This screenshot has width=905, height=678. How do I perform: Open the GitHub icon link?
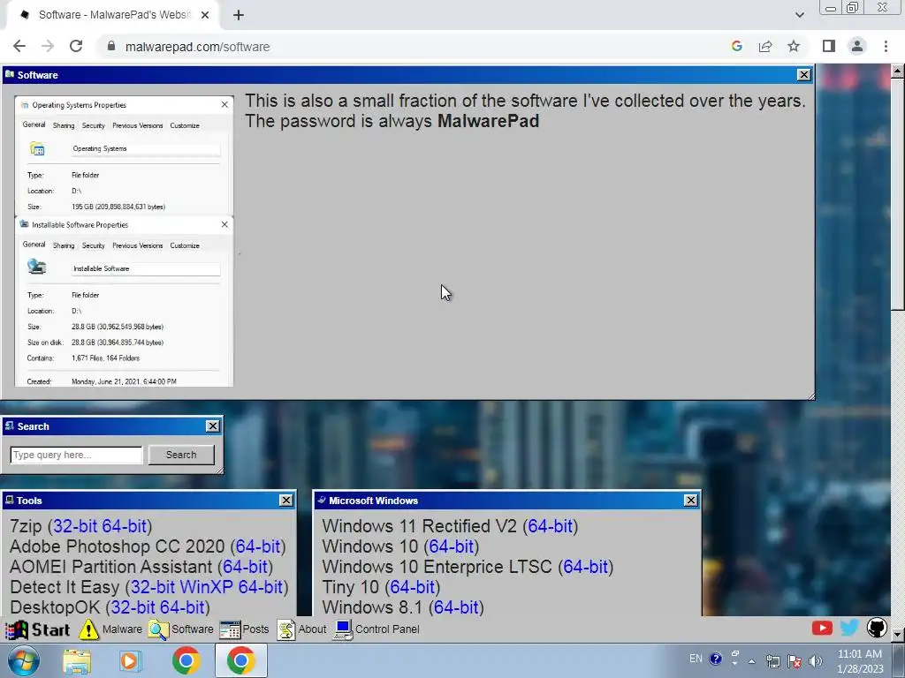[x=877, y=628]
